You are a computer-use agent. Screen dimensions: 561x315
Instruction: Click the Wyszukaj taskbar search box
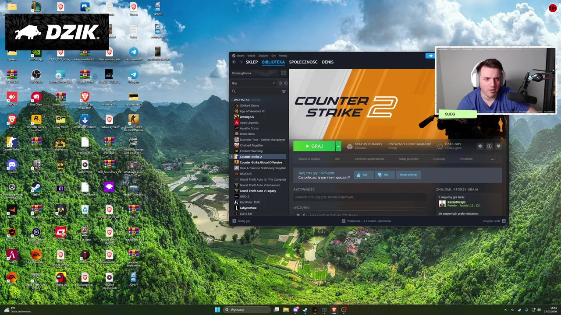pyautogui.click(x=247, y=310)
